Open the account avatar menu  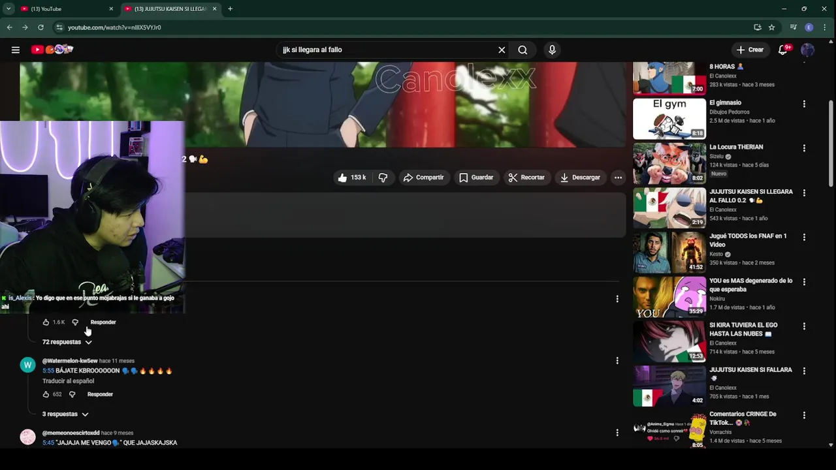808,50
